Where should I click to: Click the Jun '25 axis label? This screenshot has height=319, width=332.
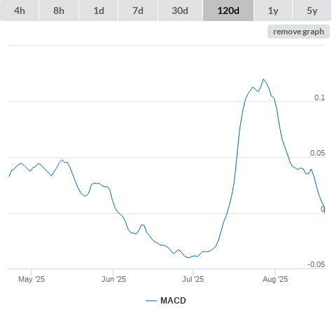pyautogui.click(x=113, y=279)
